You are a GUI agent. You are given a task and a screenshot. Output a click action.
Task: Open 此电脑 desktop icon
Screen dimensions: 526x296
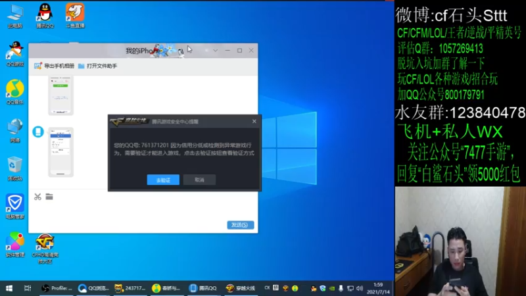click(x=14, y=16)
